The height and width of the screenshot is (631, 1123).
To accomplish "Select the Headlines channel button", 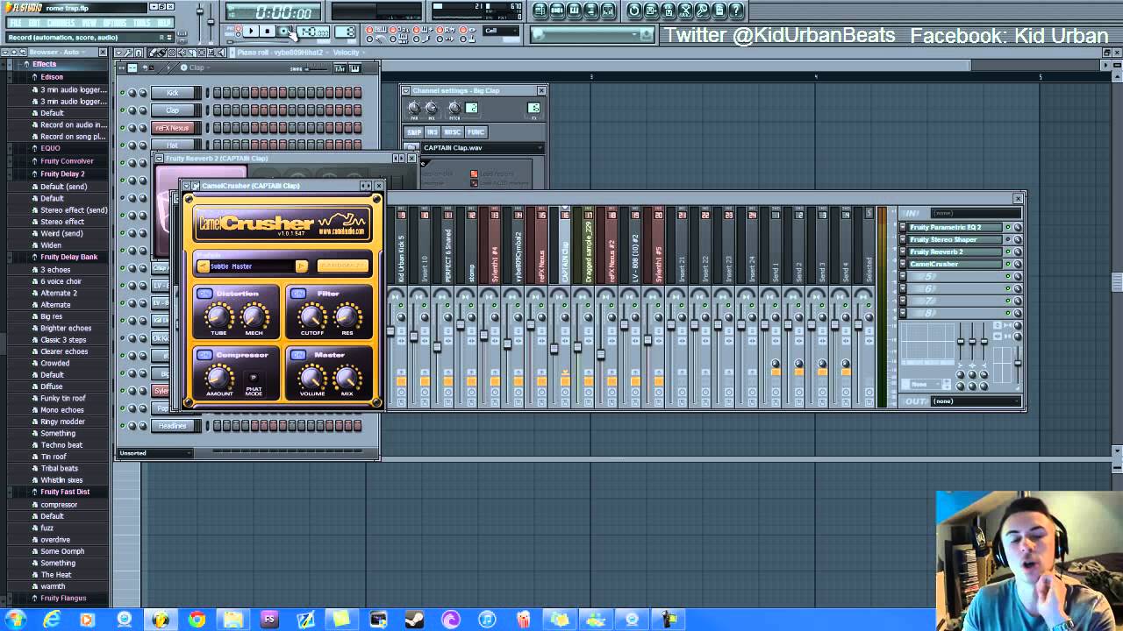I will (172, 426).
